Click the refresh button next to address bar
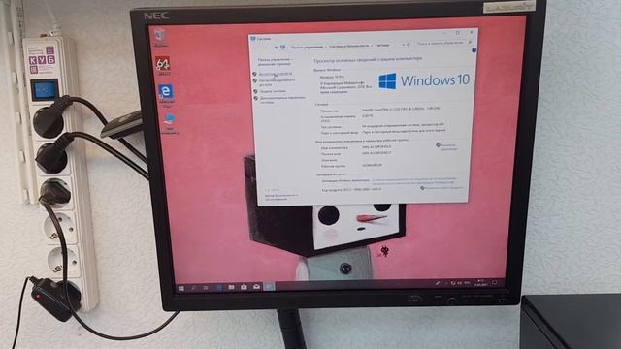The height and width of the screenshot is (349, 621). click(409, 45)
